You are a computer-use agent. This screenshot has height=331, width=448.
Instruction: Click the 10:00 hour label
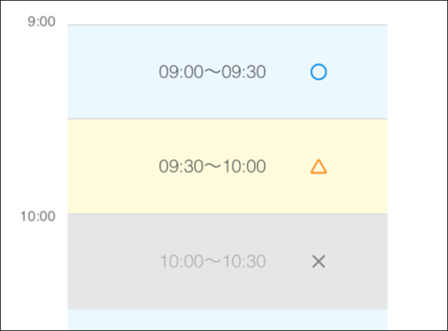(38, 216)
